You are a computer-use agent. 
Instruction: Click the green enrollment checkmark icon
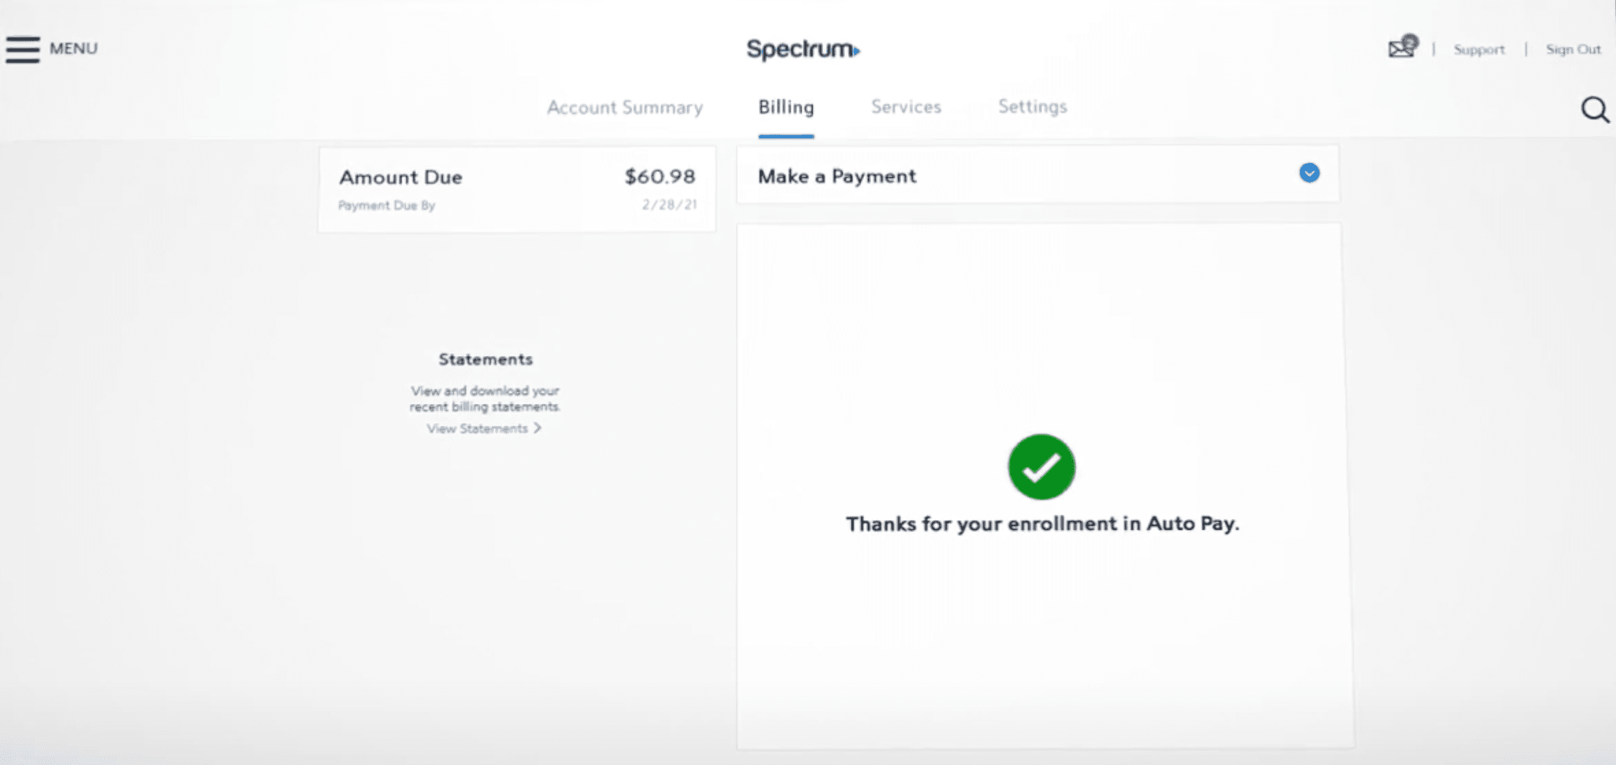(x=1041, y=467)
